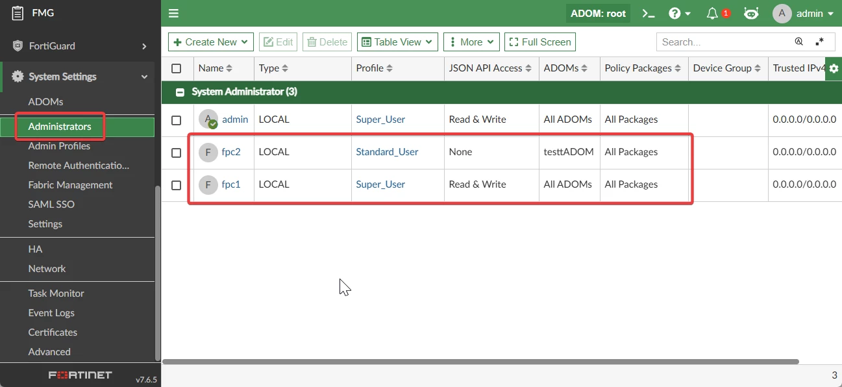Open Task Monitor in the sidebar

pos(56,293)
